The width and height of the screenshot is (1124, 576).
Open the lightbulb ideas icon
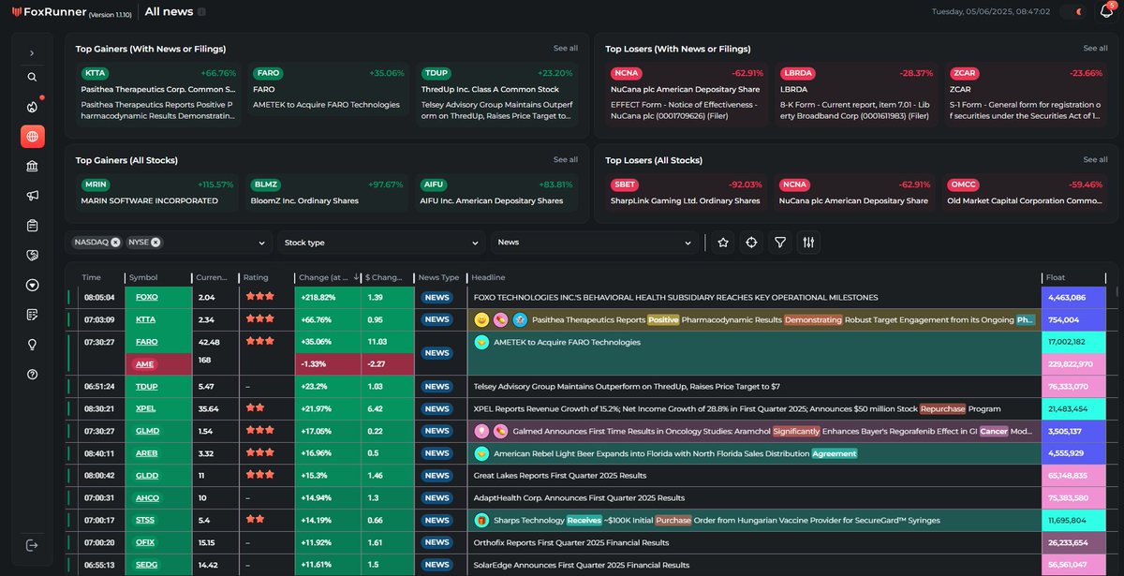[32, 344]
